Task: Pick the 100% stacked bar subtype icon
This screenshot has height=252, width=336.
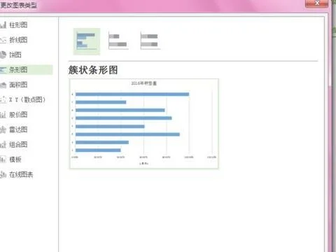Action: click(150, 41)
